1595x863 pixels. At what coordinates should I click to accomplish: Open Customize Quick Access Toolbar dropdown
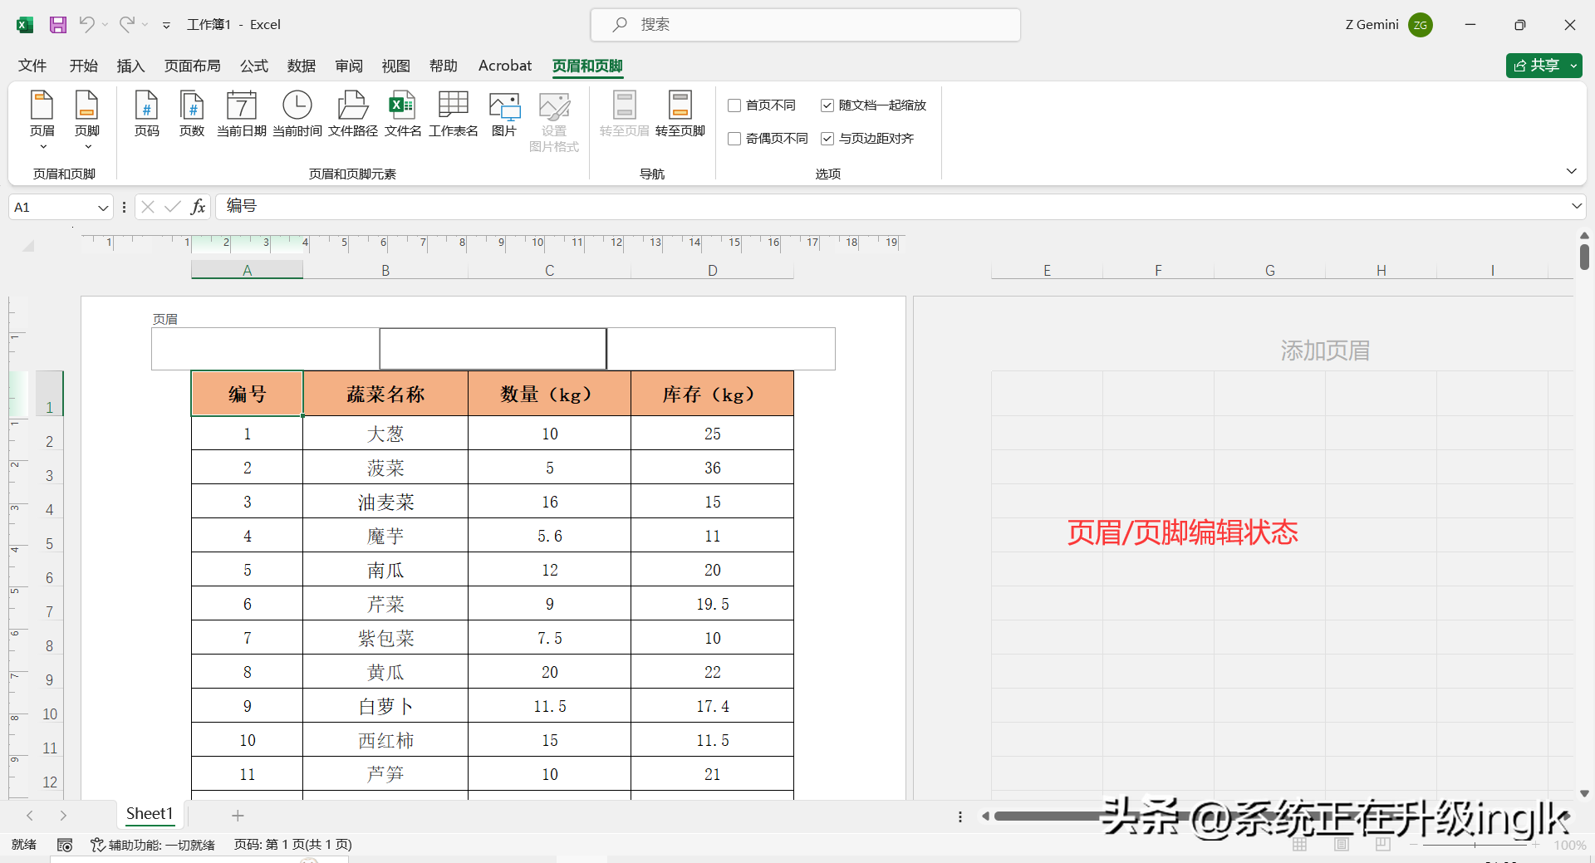(x=166, y=26)
